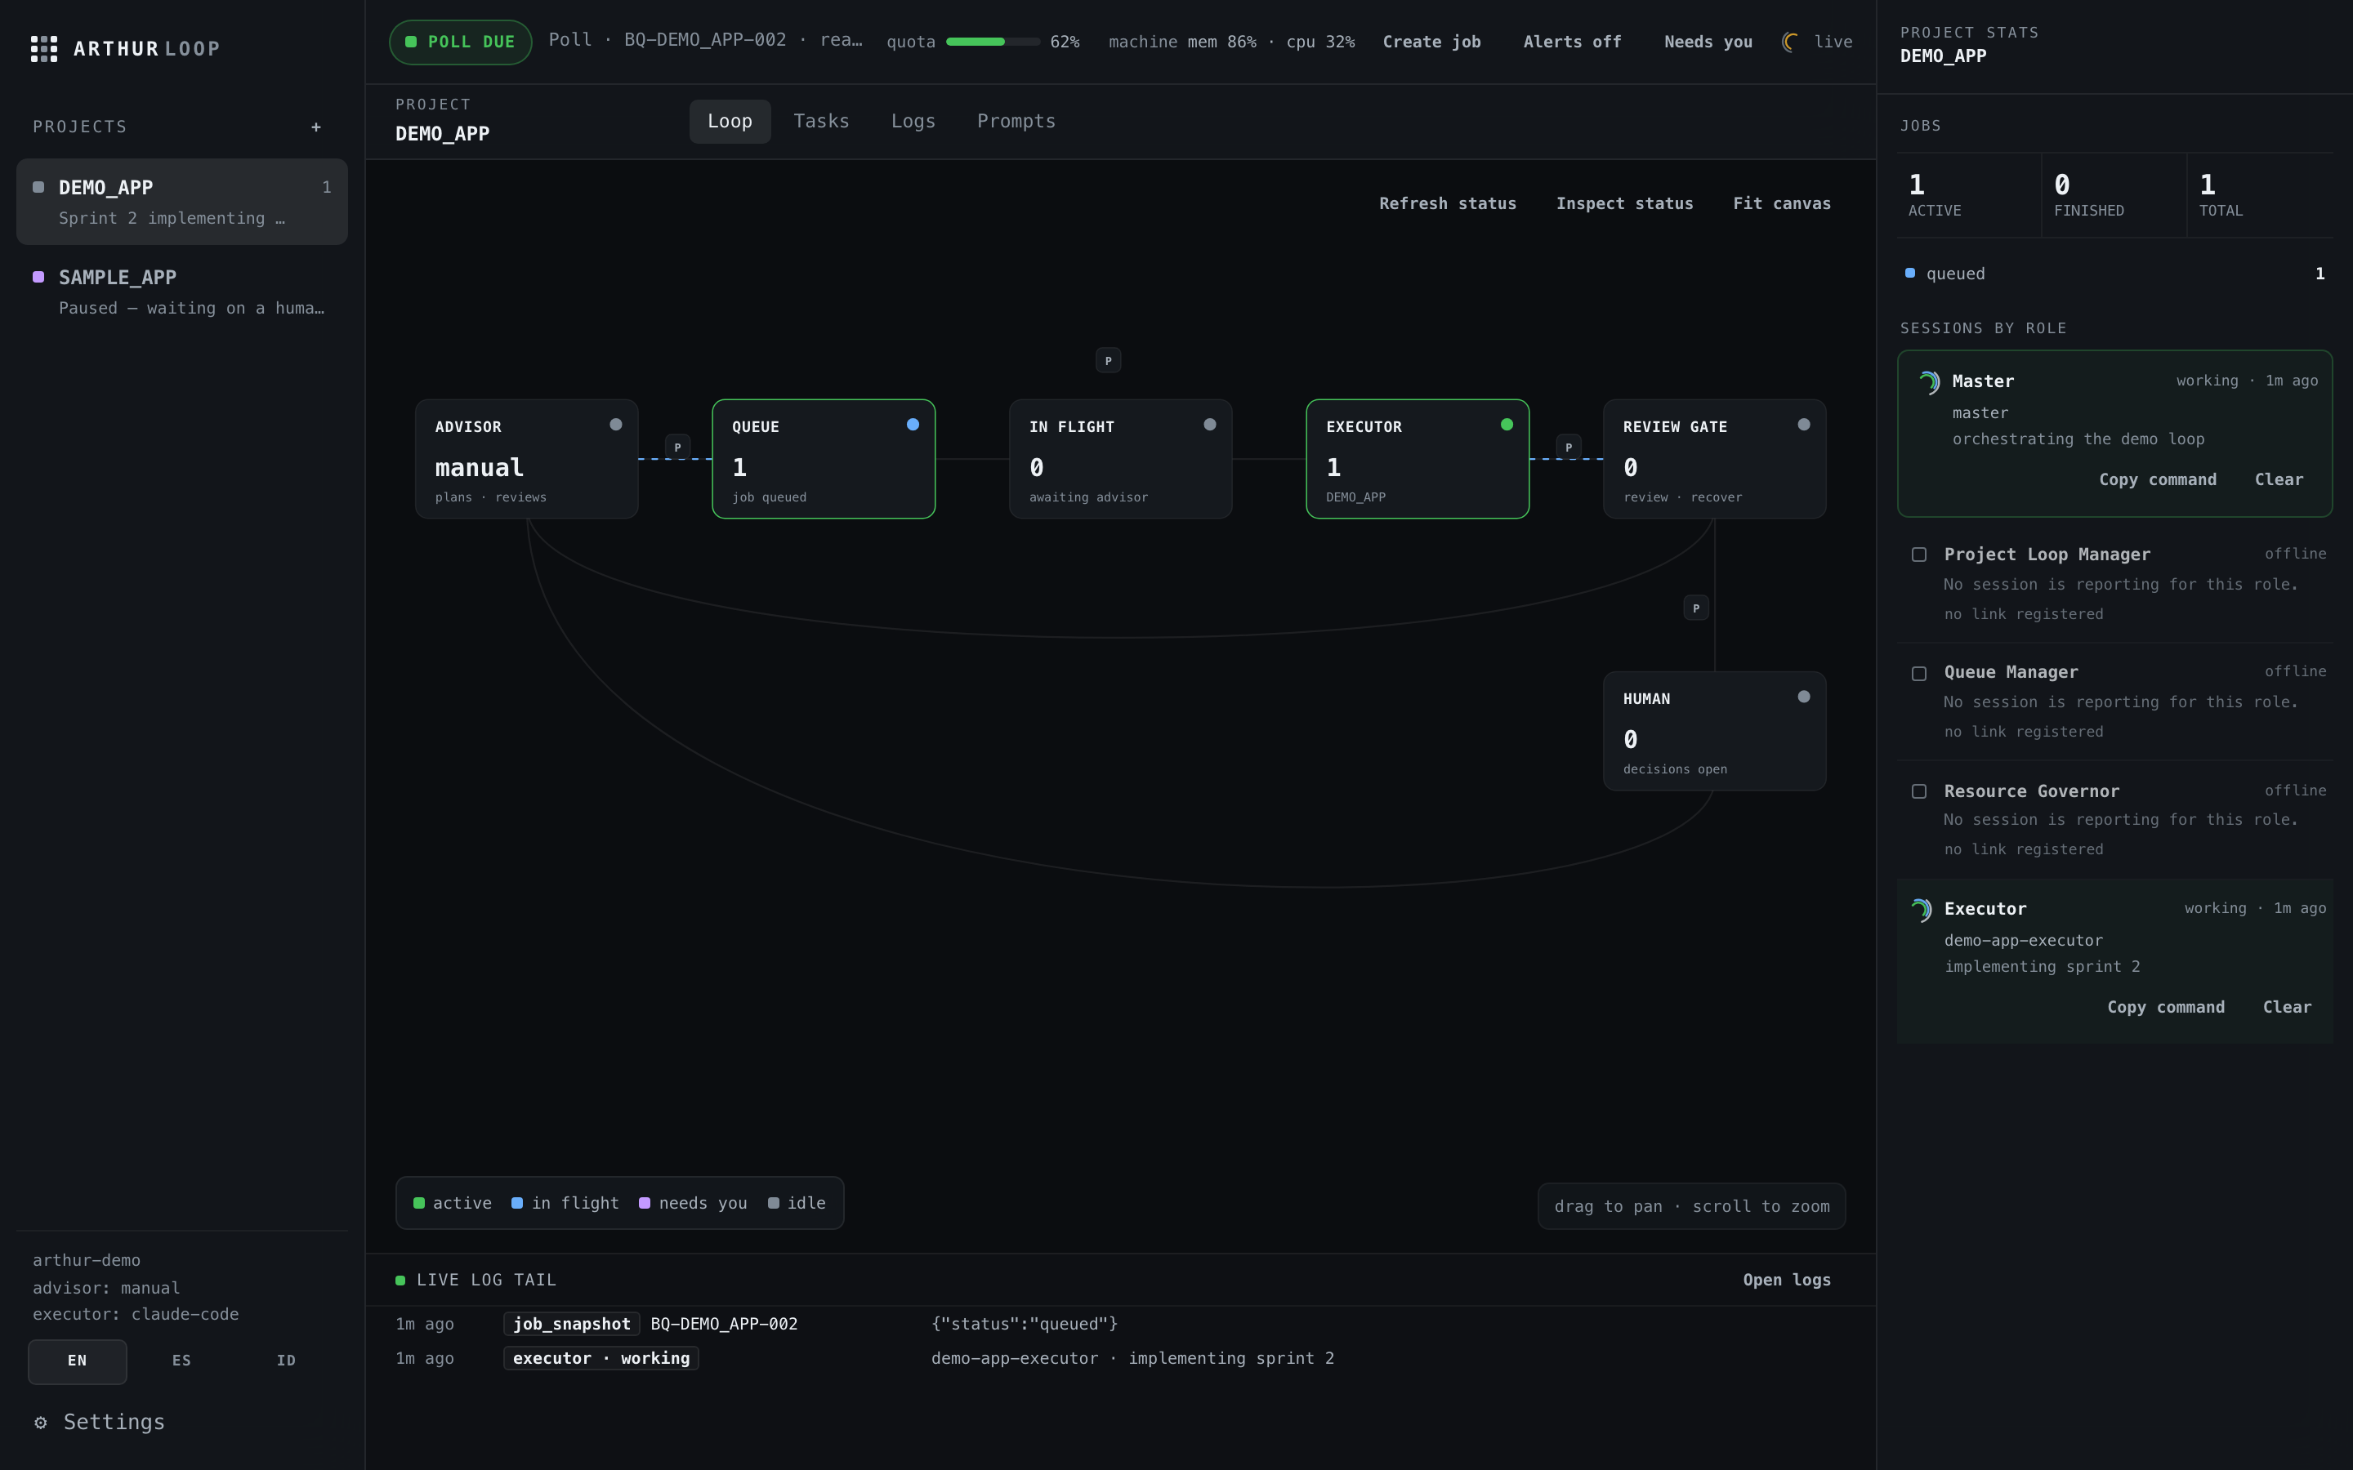Click the green active legend swatch
The image size is (2353, 1470).
tap(419, 1204)
